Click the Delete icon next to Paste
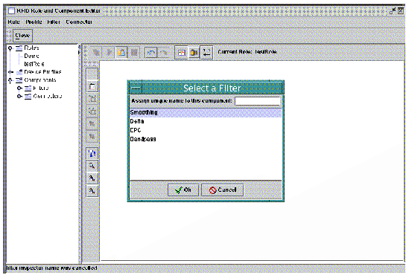This screenshot has height=278, width=409. [134, 53]
